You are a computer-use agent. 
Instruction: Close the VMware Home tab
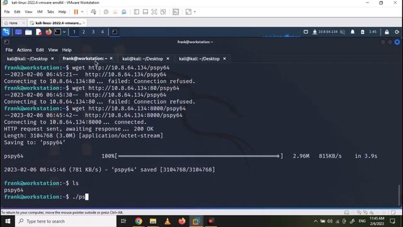pos(24,23)
